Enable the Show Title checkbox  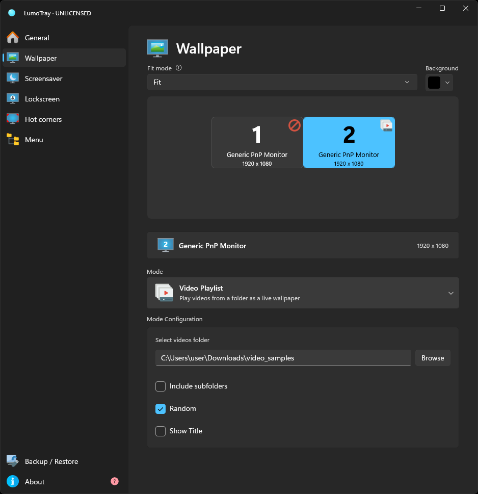click(x=161, y=431)
